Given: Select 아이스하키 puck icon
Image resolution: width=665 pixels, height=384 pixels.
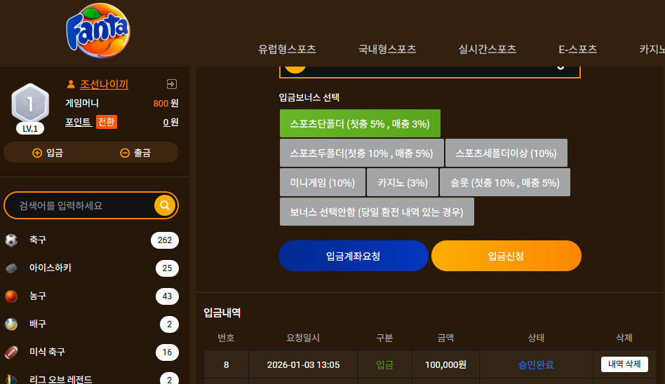Looking at the screenshot, I should (x=11, y=268).
